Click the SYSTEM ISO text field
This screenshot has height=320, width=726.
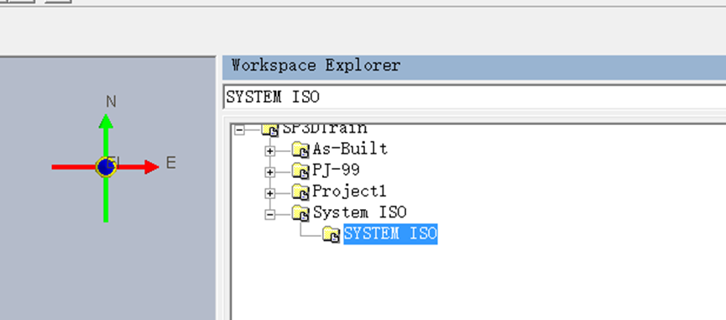coord(474,97)
